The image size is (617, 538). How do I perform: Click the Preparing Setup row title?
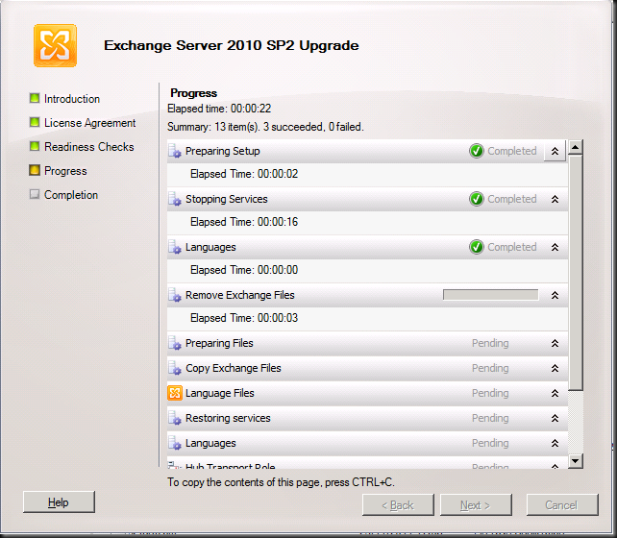(223, 151)
